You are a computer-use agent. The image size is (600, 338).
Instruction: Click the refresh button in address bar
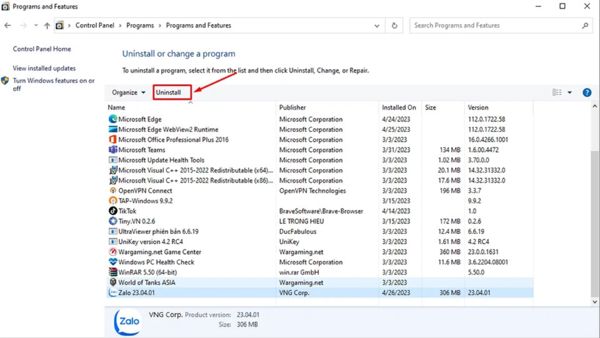click(394, 26)
